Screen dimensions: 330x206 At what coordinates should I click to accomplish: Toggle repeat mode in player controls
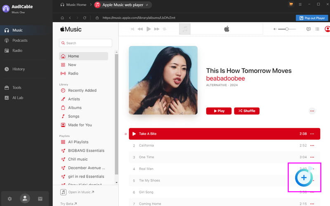click(165, 29)
